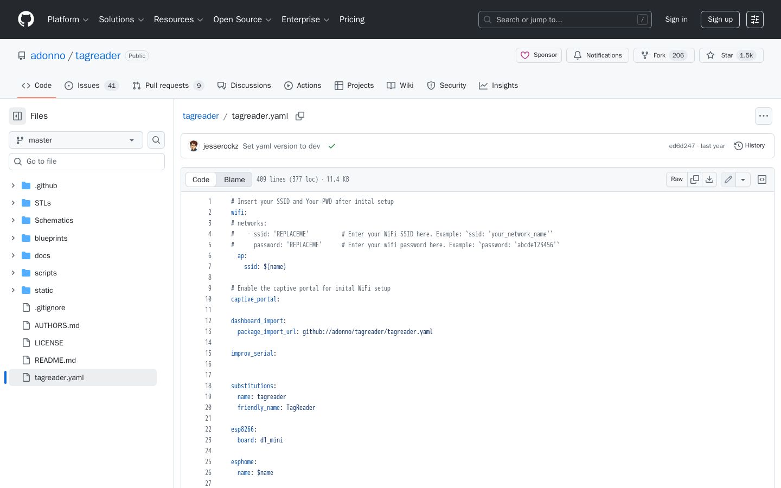Select line number 13 in the code

click(x=208, y=332)
